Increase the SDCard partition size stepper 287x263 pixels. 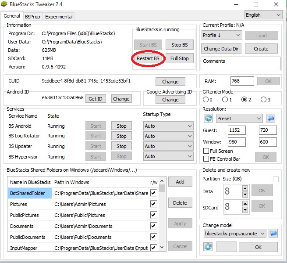click(245, 203)
